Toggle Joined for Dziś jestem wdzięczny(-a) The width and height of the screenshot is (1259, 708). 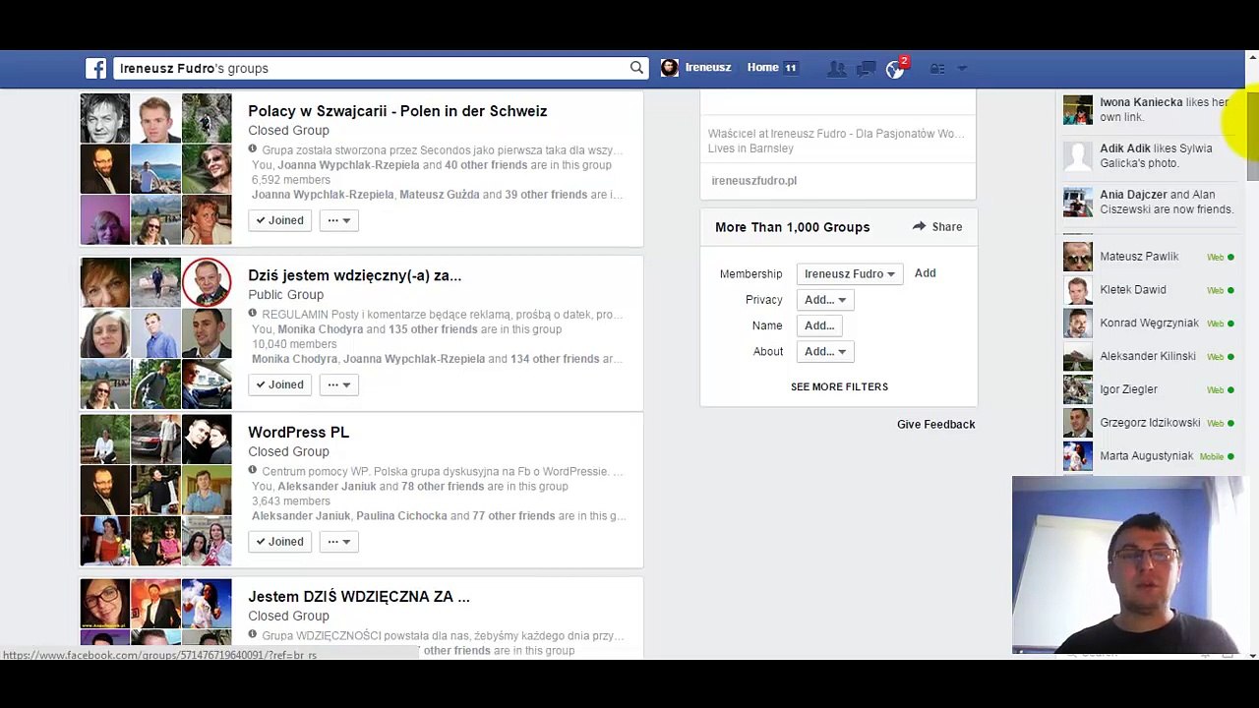[x=280, y=384]
